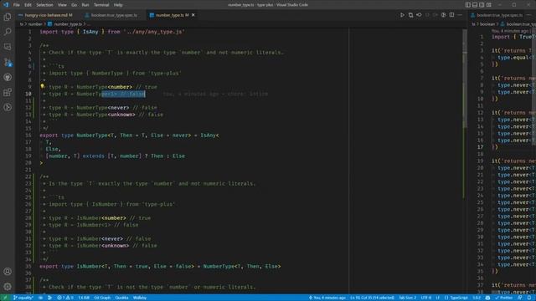Click 'IsAny' in the import statement on line 1

click(90, 32)
